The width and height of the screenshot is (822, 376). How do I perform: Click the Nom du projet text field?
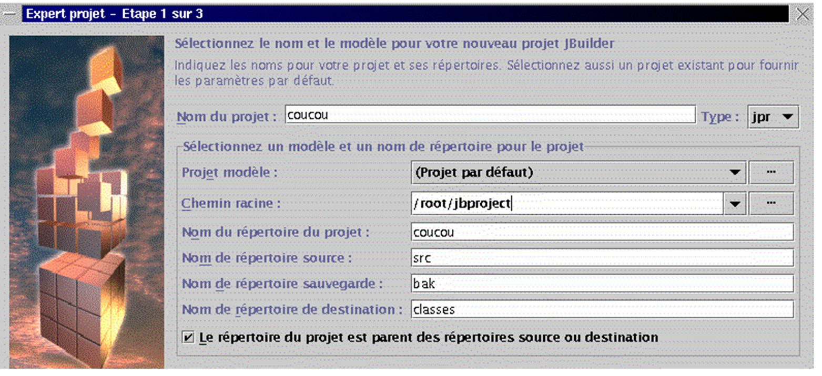pos(490,115)
